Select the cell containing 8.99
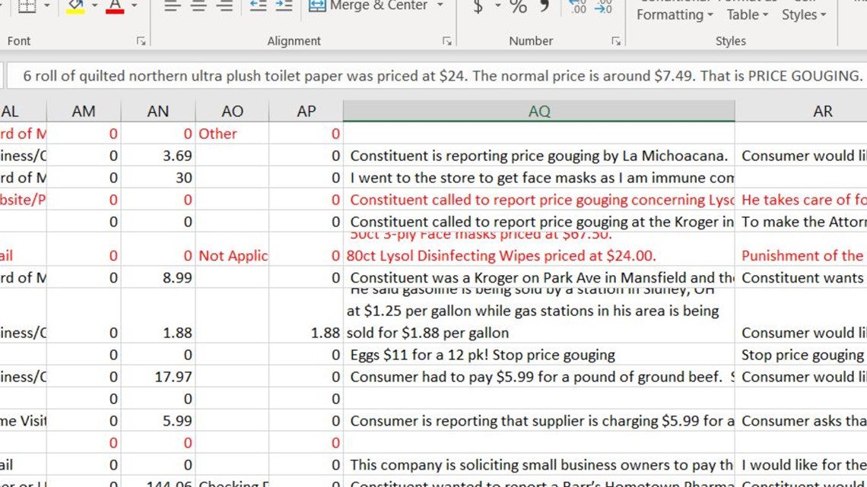The width and height of the screenshot is (867, 487). [x=158, y=277]
